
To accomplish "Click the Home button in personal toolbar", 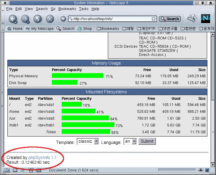I will (15, 29).
